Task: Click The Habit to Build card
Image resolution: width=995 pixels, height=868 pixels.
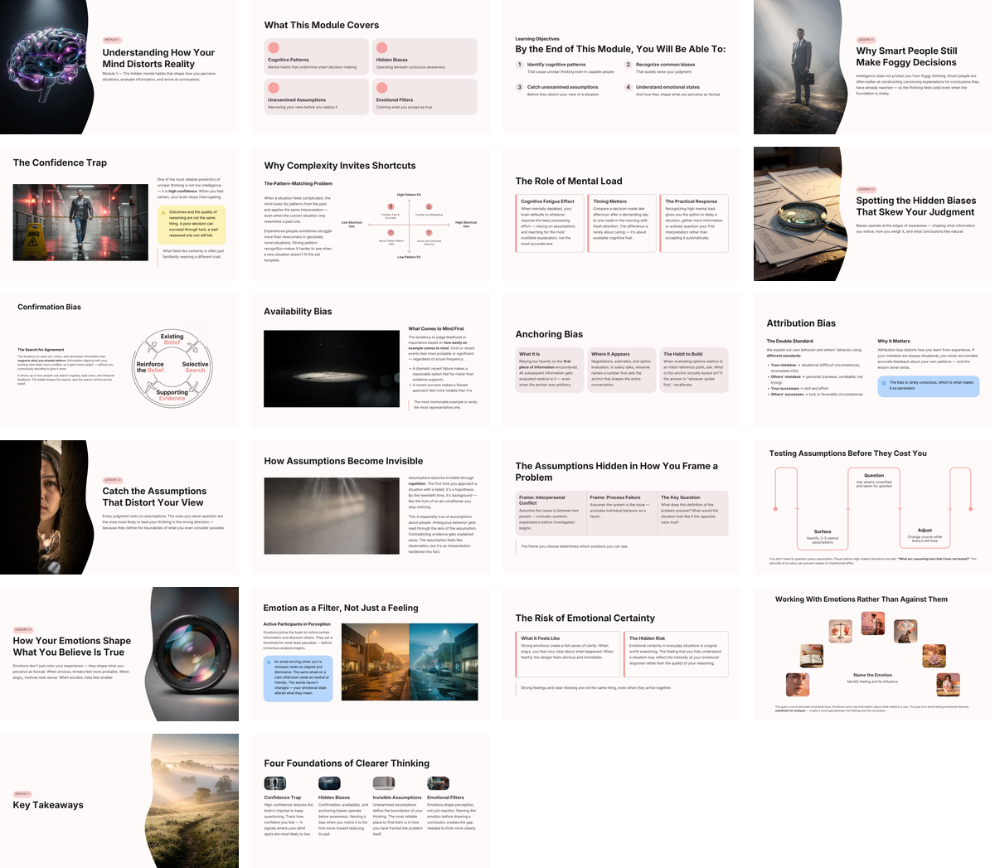Action: (694, 370)
